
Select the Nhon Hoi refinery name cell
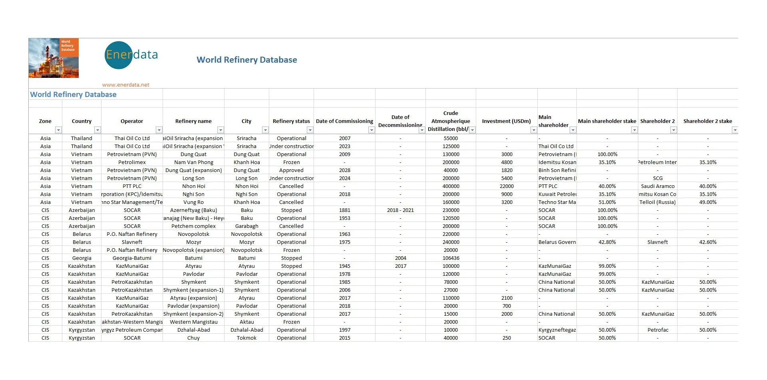193,186
